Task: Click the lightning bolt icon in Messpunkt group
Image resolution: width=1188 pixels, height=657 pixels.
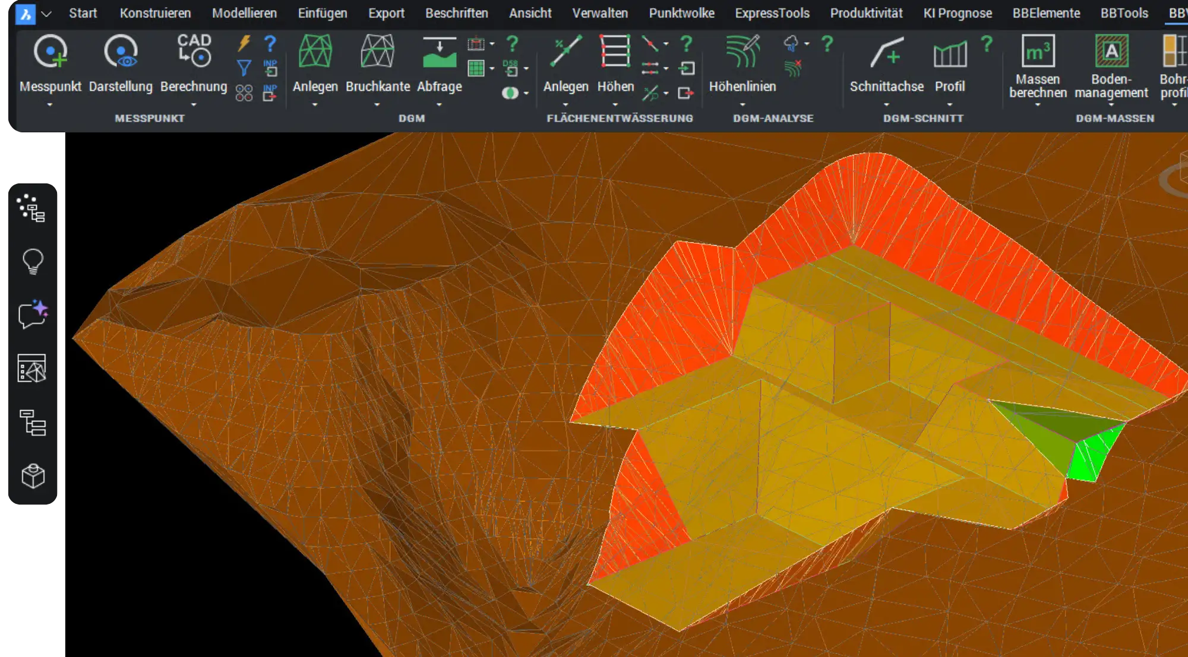Action: [x=244, y=43]
